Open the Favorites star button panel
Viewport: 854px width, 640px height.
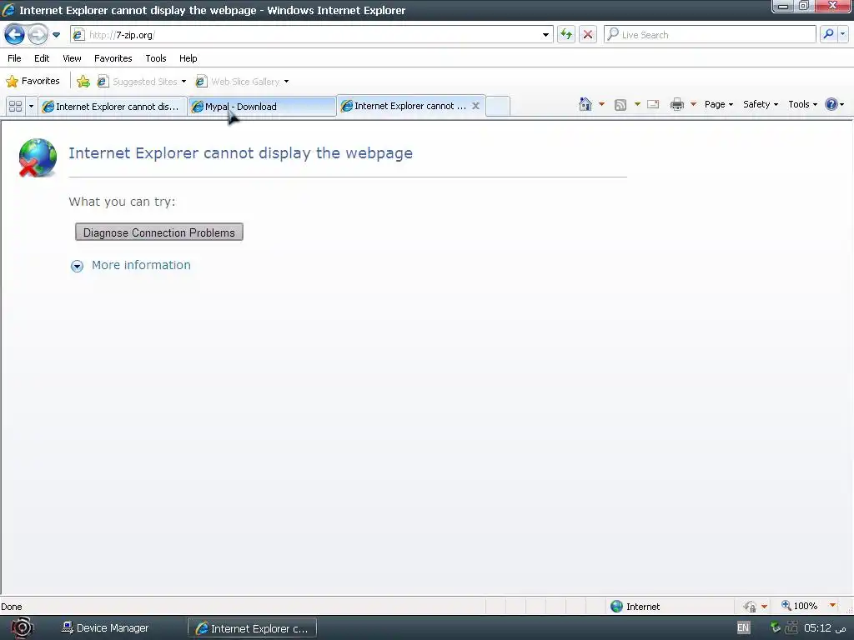pyautogui.click(x=33, y=81)
